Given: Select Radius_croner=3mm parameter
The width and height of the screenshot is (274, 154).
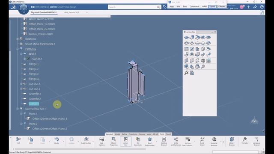Looking at the screenshot, I should click(41, 34).
